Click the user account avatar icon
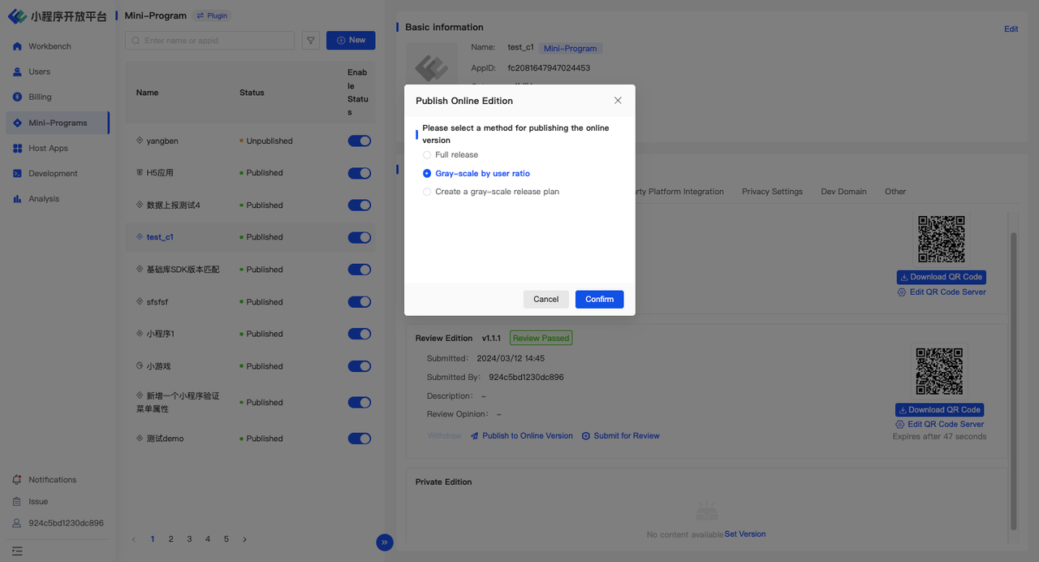Screen dimensions: 1039x562 [x=17, y=523]
